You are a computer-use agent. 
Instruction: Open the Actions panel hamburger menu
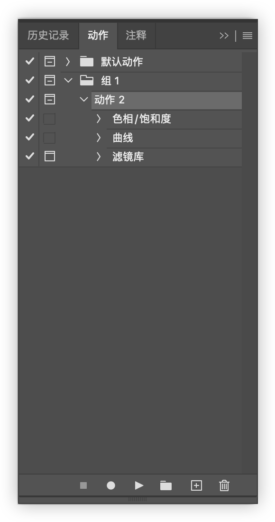click(247, 36)
